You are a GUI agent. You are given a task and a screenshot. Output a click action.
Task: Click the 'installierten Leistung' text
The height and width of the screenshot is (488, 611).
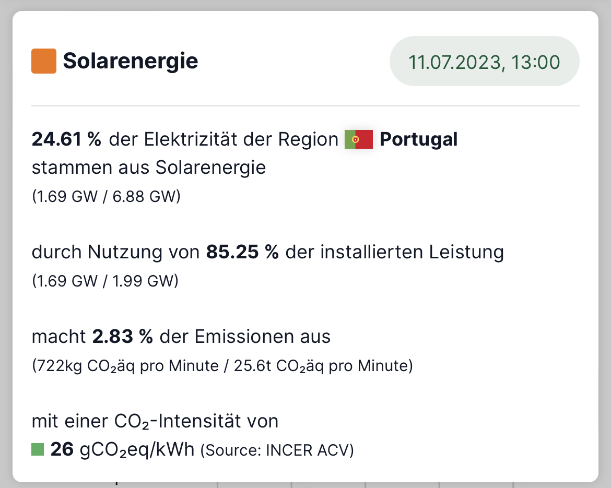[x=412, y=252]
